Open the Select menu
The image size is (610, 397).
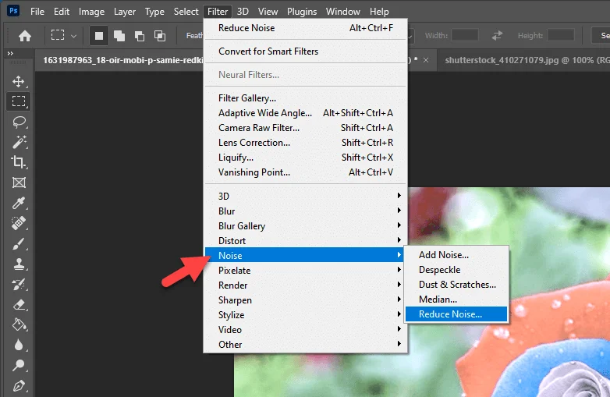(x=186, y=12)
